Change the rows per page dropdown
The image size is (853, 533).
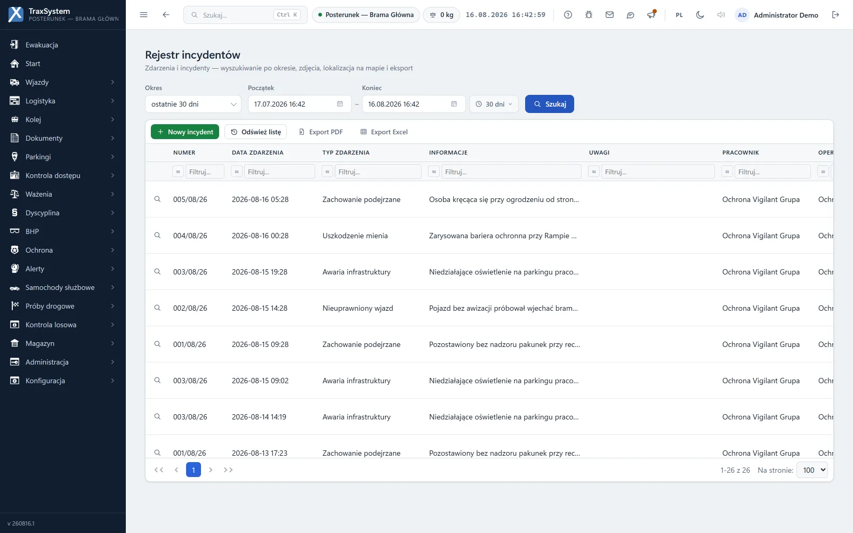[812, 470]
